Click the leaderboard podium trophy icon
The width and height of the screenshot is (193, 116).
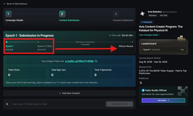181,38
